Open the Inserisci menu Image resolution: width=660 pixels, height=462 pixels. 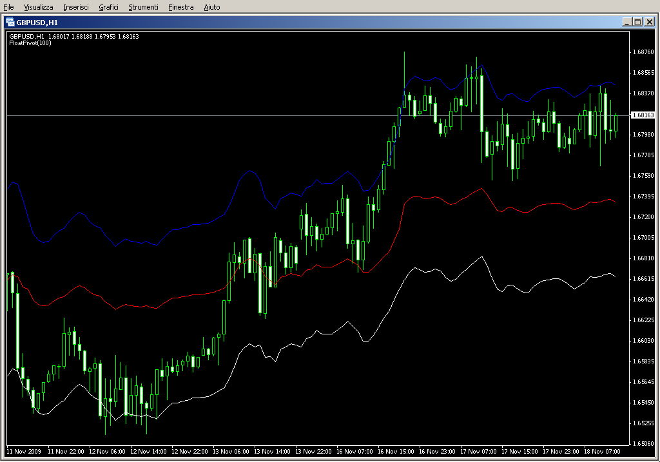(76, 7)
